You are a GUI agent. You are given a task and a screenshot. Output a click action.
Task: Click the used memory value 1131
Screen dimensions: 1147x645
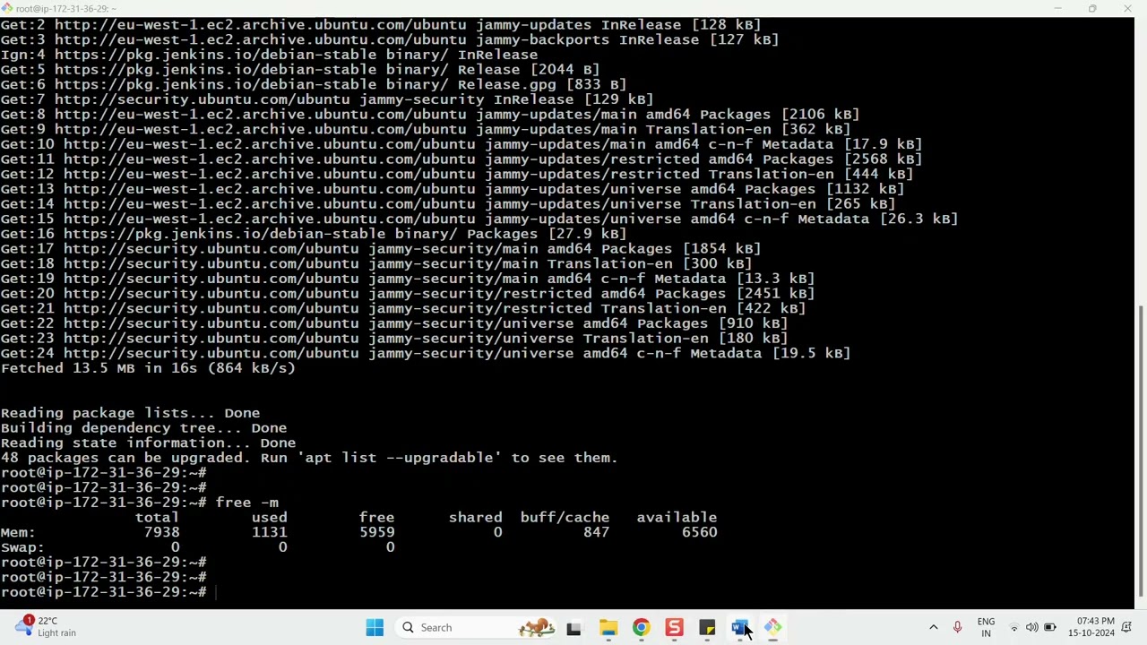pos(269,532)
